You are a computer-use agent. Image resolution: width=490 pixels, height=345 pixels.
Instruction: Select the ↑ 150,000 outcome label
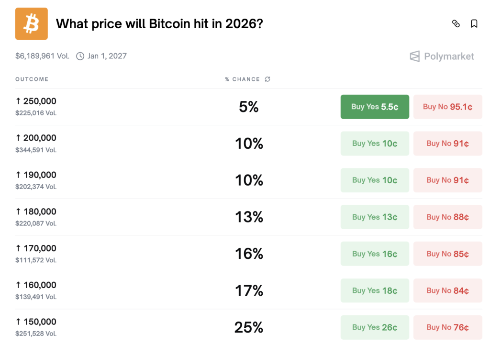click(36, 322)
